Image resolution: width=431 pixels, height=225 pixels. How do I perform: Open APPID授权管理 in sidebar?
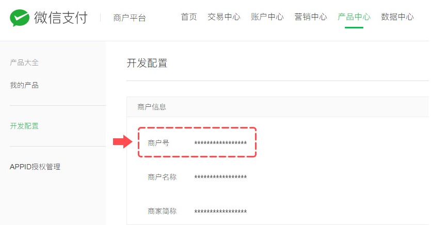point(35,167)
